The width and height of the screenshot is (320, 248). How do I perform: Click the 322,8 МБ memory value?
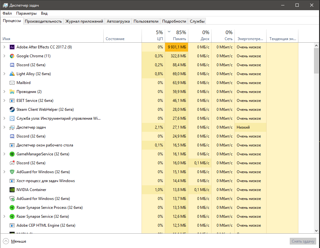178,56
